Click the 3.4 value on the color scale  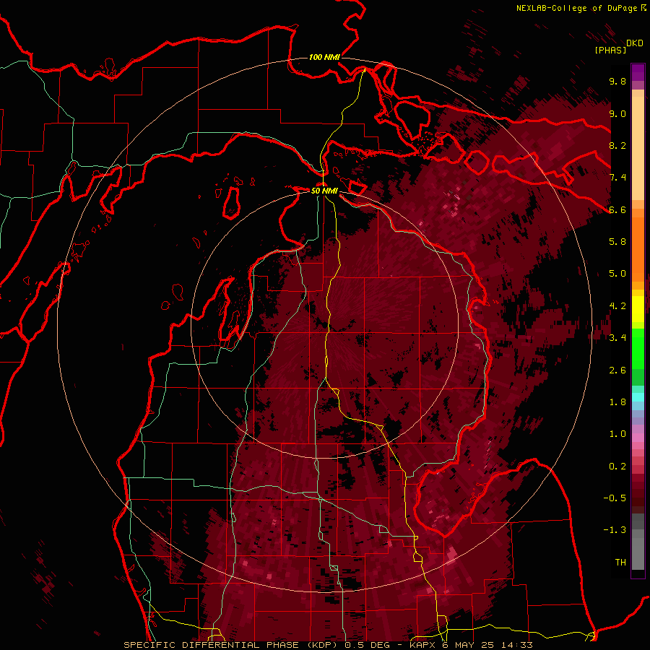617,338
